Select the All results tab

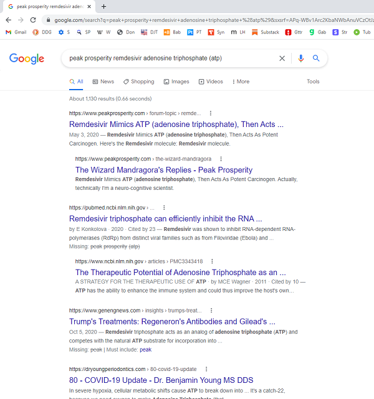pos(76,82)
